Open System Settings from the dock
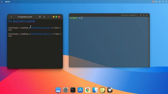Screen dimensions: 168x94 click(x=66, y=90)
